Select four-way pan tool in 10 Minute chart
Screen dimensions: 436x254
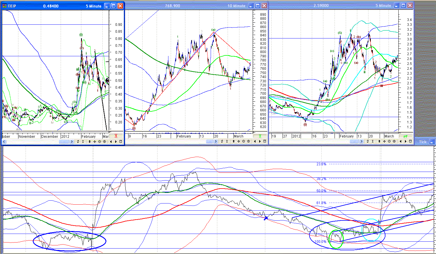pyautogui.click(x=239, y=141)
